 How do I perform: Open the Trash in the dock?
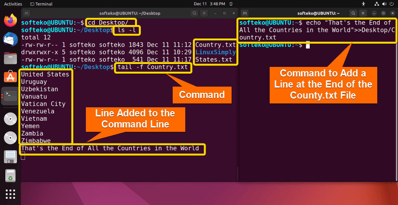10,176
